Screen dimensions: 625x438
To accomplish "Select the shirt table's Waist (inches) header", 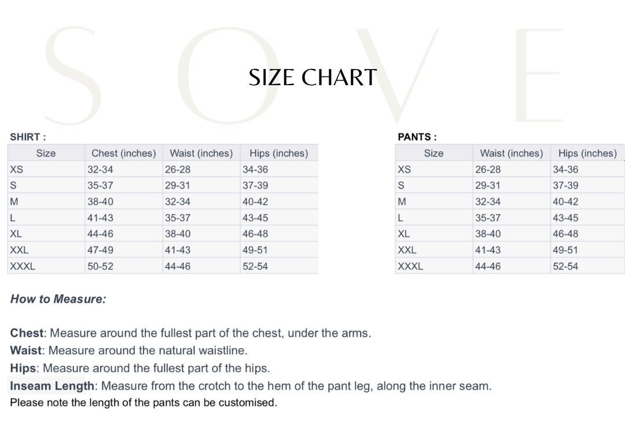I will (x=201, y=154).
